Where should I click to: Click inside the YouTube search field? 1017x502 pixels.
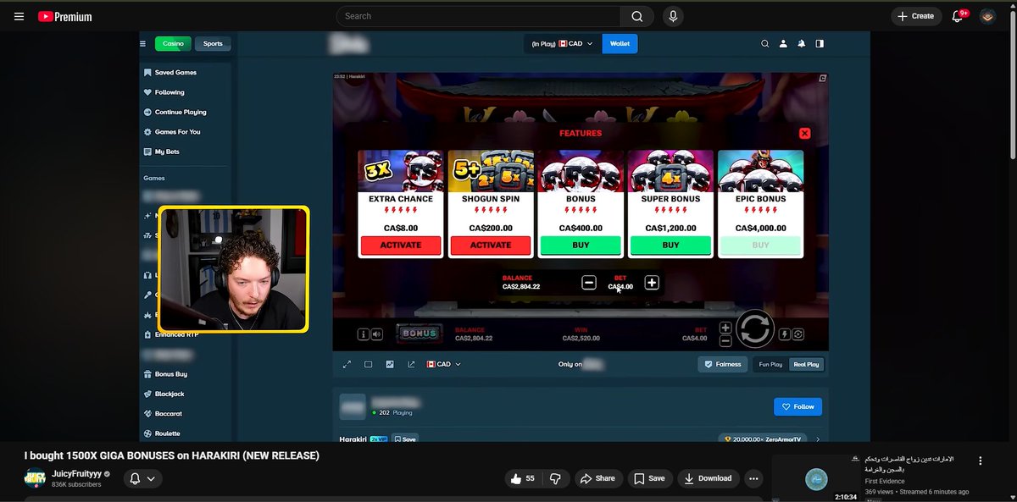pyautogui.click(x=478, y=16)
